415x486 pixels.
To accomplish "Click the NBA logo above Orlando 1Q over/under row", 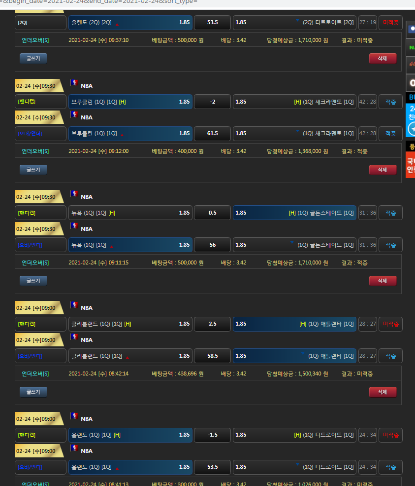I will (x=74, y=448).
